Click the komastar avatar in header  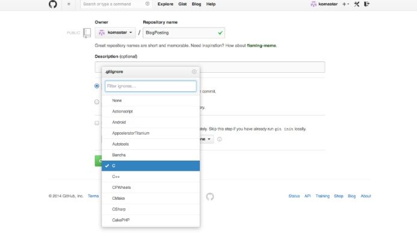click(x=314, y=4)
